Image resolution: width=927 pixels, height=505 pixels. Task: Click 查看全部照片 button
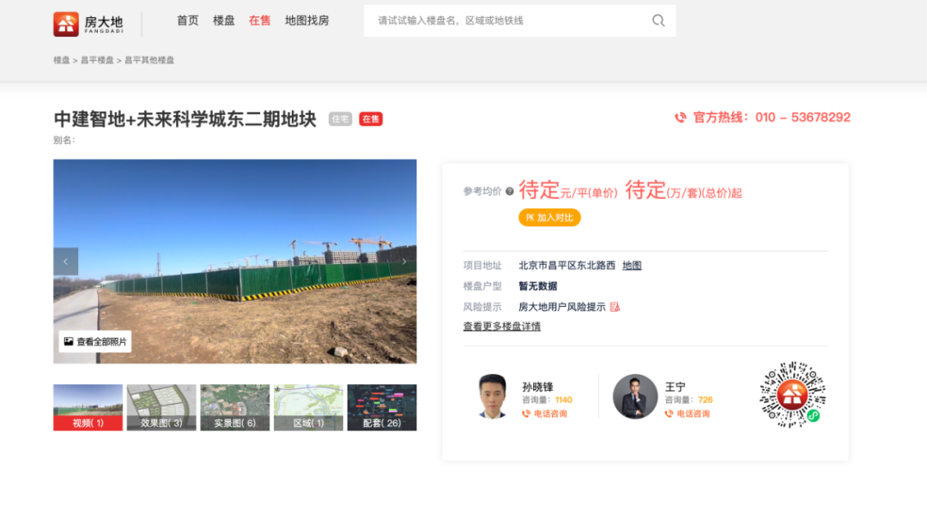tap(95, 341)
